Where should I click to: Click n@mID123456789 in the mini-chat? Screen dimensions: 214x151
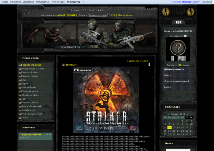(32, 135)
